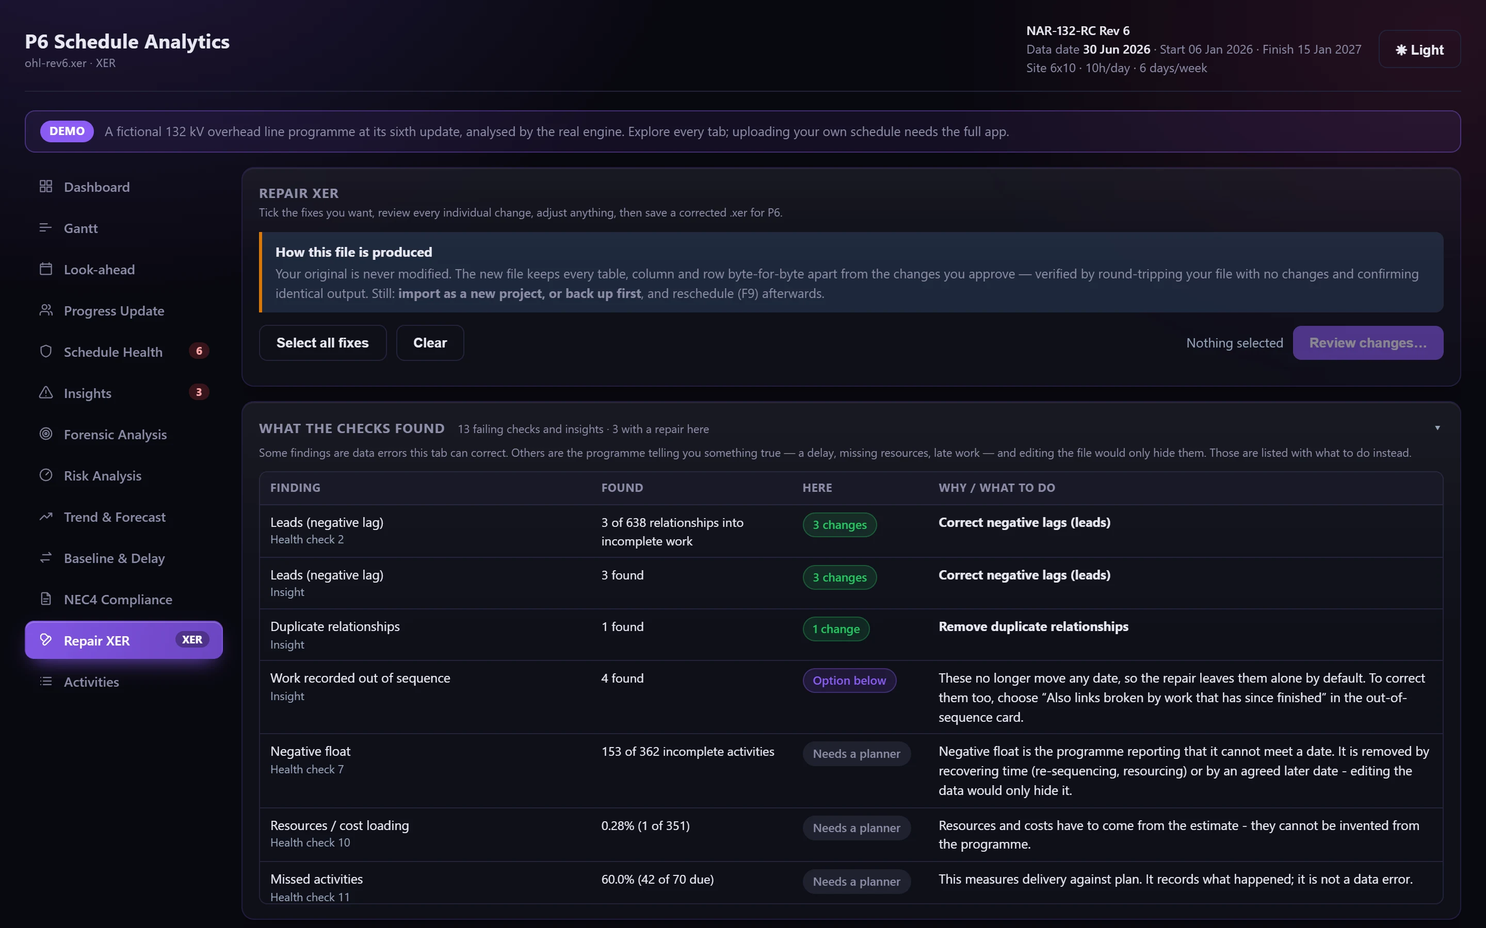Click Resources / cost loading finding
Screen dimensions: 1486x928
coord(339,825)
